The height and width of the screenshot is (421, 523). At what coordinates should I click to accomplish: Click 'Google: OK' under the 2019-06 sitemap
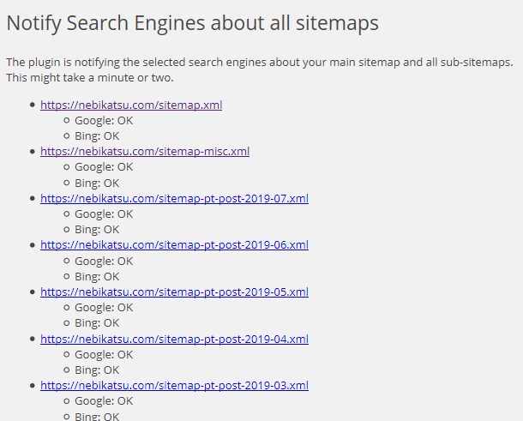pos(104,261)
